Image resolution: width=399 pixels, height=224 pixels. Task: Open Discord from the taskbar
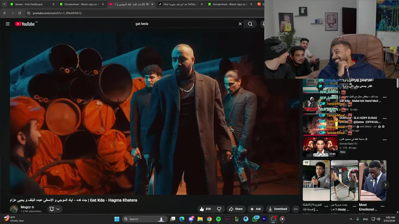pos(191,219)
